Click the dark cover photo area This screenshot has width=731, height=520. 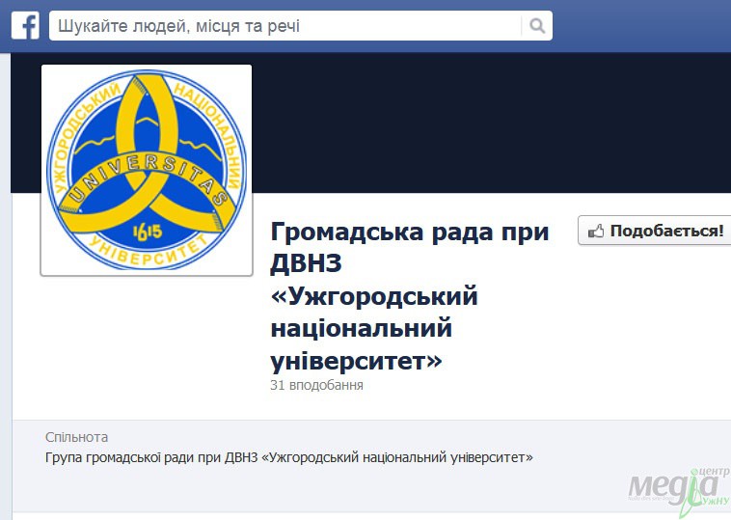[490, 123]
